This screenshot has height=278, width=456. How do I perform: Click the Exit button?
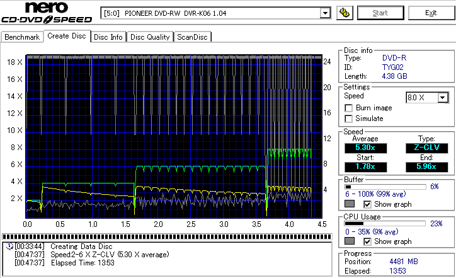pyautogui.click(x=431, y=13)
